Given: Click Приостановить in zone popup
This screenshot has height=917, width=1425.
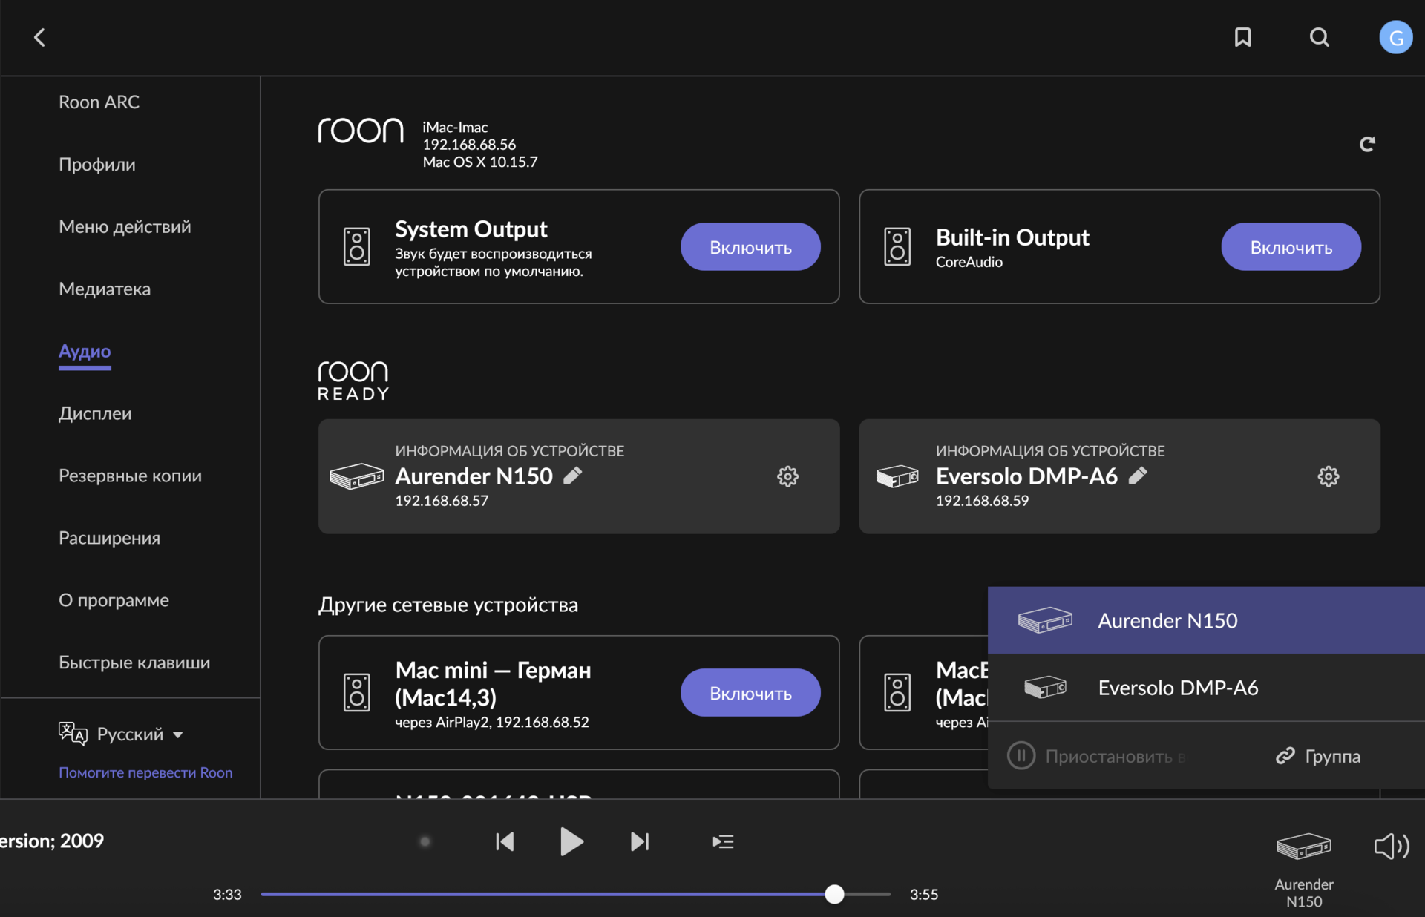Looking at the screenshot, I should tap(1096, 756).
